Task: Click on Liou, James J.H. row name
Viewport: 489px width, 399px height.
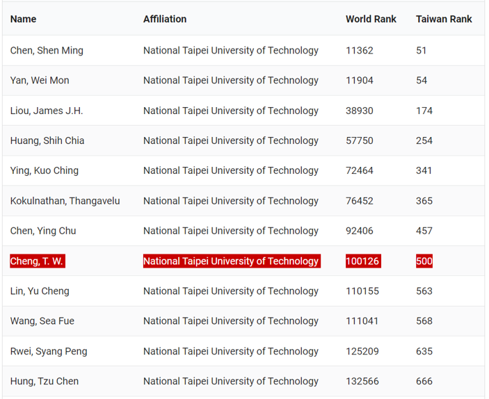Action: [x=47, y=111]
